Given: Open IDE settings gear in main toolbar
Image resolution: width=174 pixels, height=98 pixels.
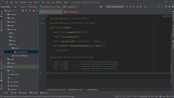Looking at the screenshot, I should [x=169, y=7].
